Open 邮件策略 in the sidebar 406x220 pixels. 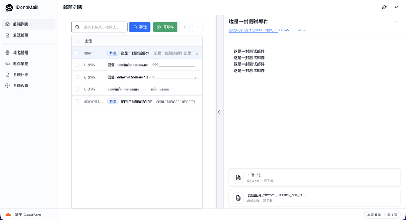coord(29,64)
